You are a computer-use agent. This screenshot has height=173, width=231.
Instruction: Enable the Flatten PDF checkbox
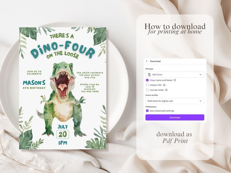pos(147,85)
